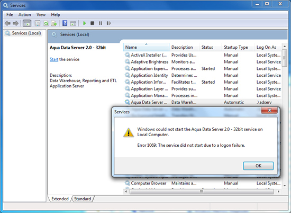The height and width of the screenshot is (213, 291).
Task: Click the horizontal scrollbar right arrow
Action: pos(278,191)
